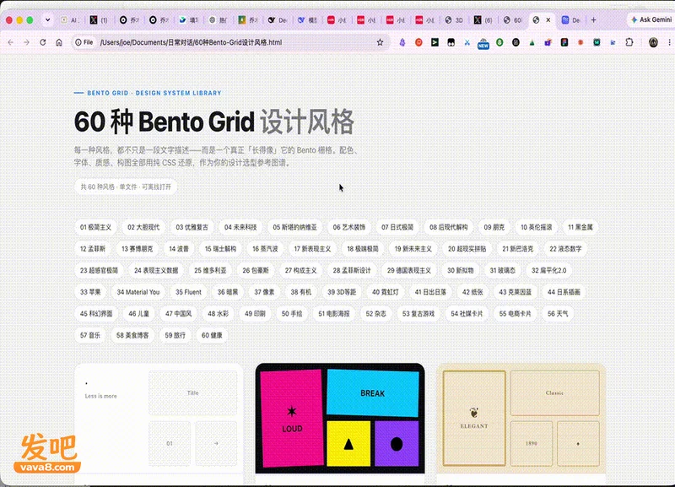Click the purple circle tile
675x487 pixels.
[397, 444]
